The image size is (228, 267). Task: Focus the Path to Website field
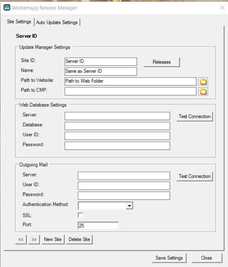pyautogui.click(x=130, y=81)
